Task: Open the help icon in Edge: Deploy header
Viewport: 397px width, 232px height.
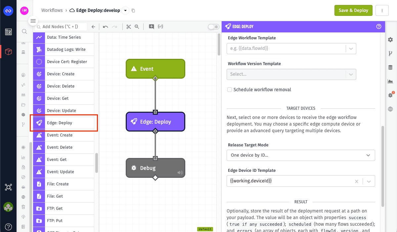Action: coord(379,26)
